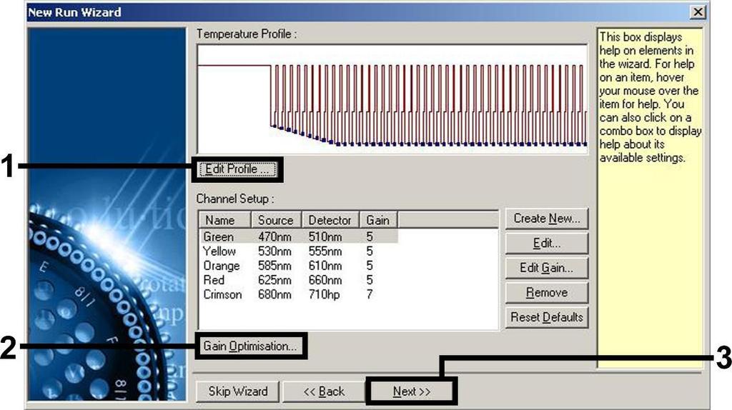Viewport: 732px width, 410px height.
Task: Go back with the << Back button
Action: tap(324, 391)
